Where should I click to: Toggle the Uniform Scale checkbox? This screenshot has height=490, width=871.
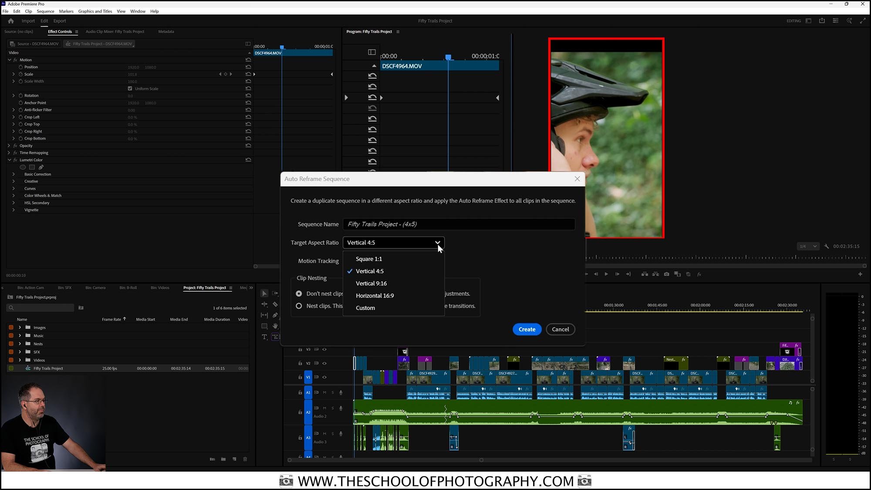pyautogui.click(x=130, y=88)
